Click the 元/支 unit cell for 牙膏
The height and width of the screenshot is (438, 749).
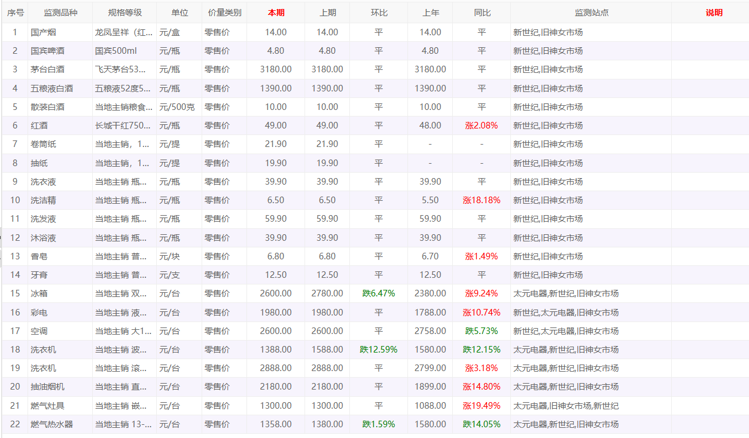179,275
